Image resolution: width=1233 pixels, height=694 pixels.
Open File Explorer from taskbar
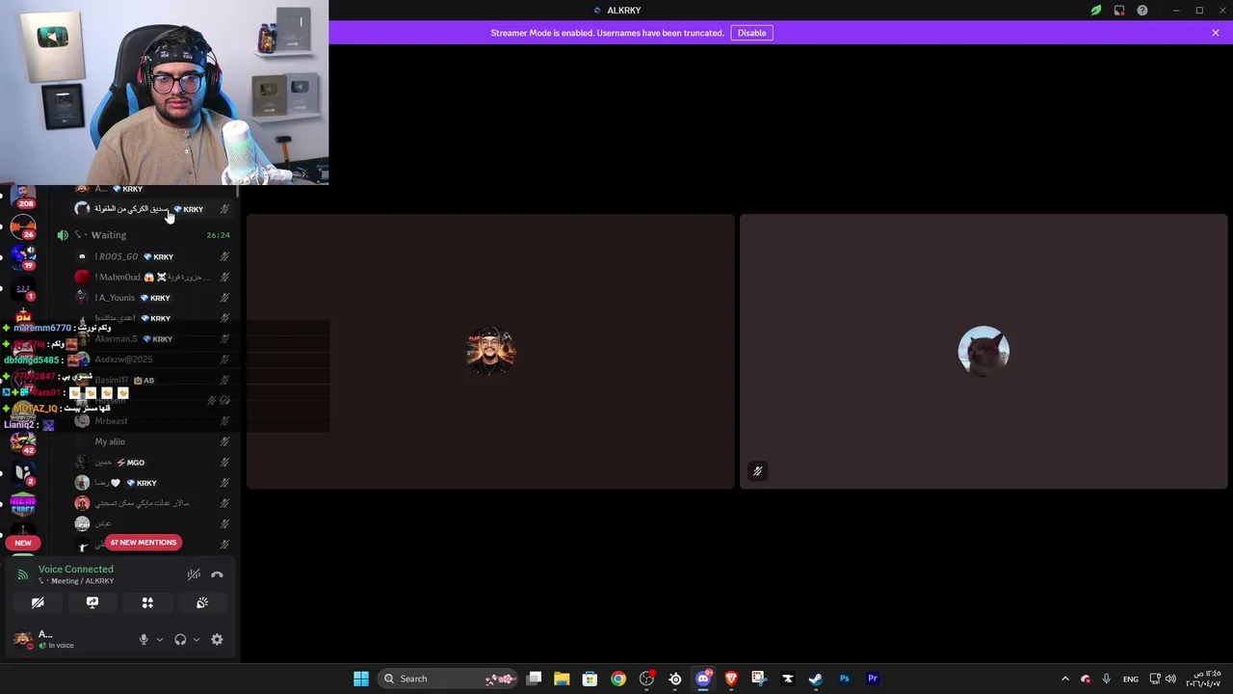(x=562, y=679)
